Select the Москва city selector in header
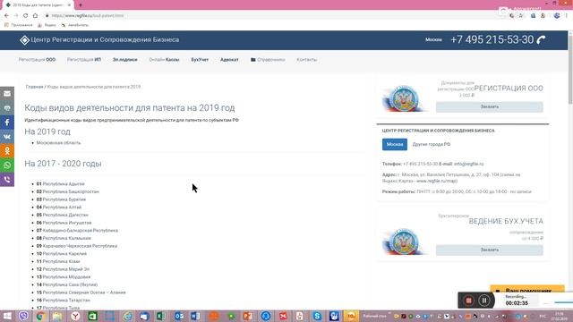The width and height of the screenshot is (573, 322). coord(433,39)
